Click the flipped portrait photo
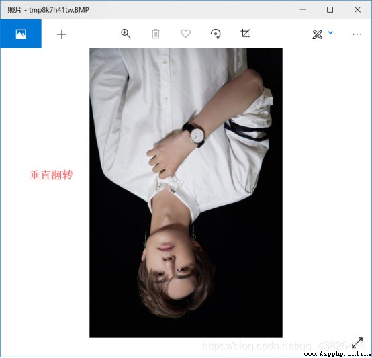Screen dimensions: 372x358 186,193
